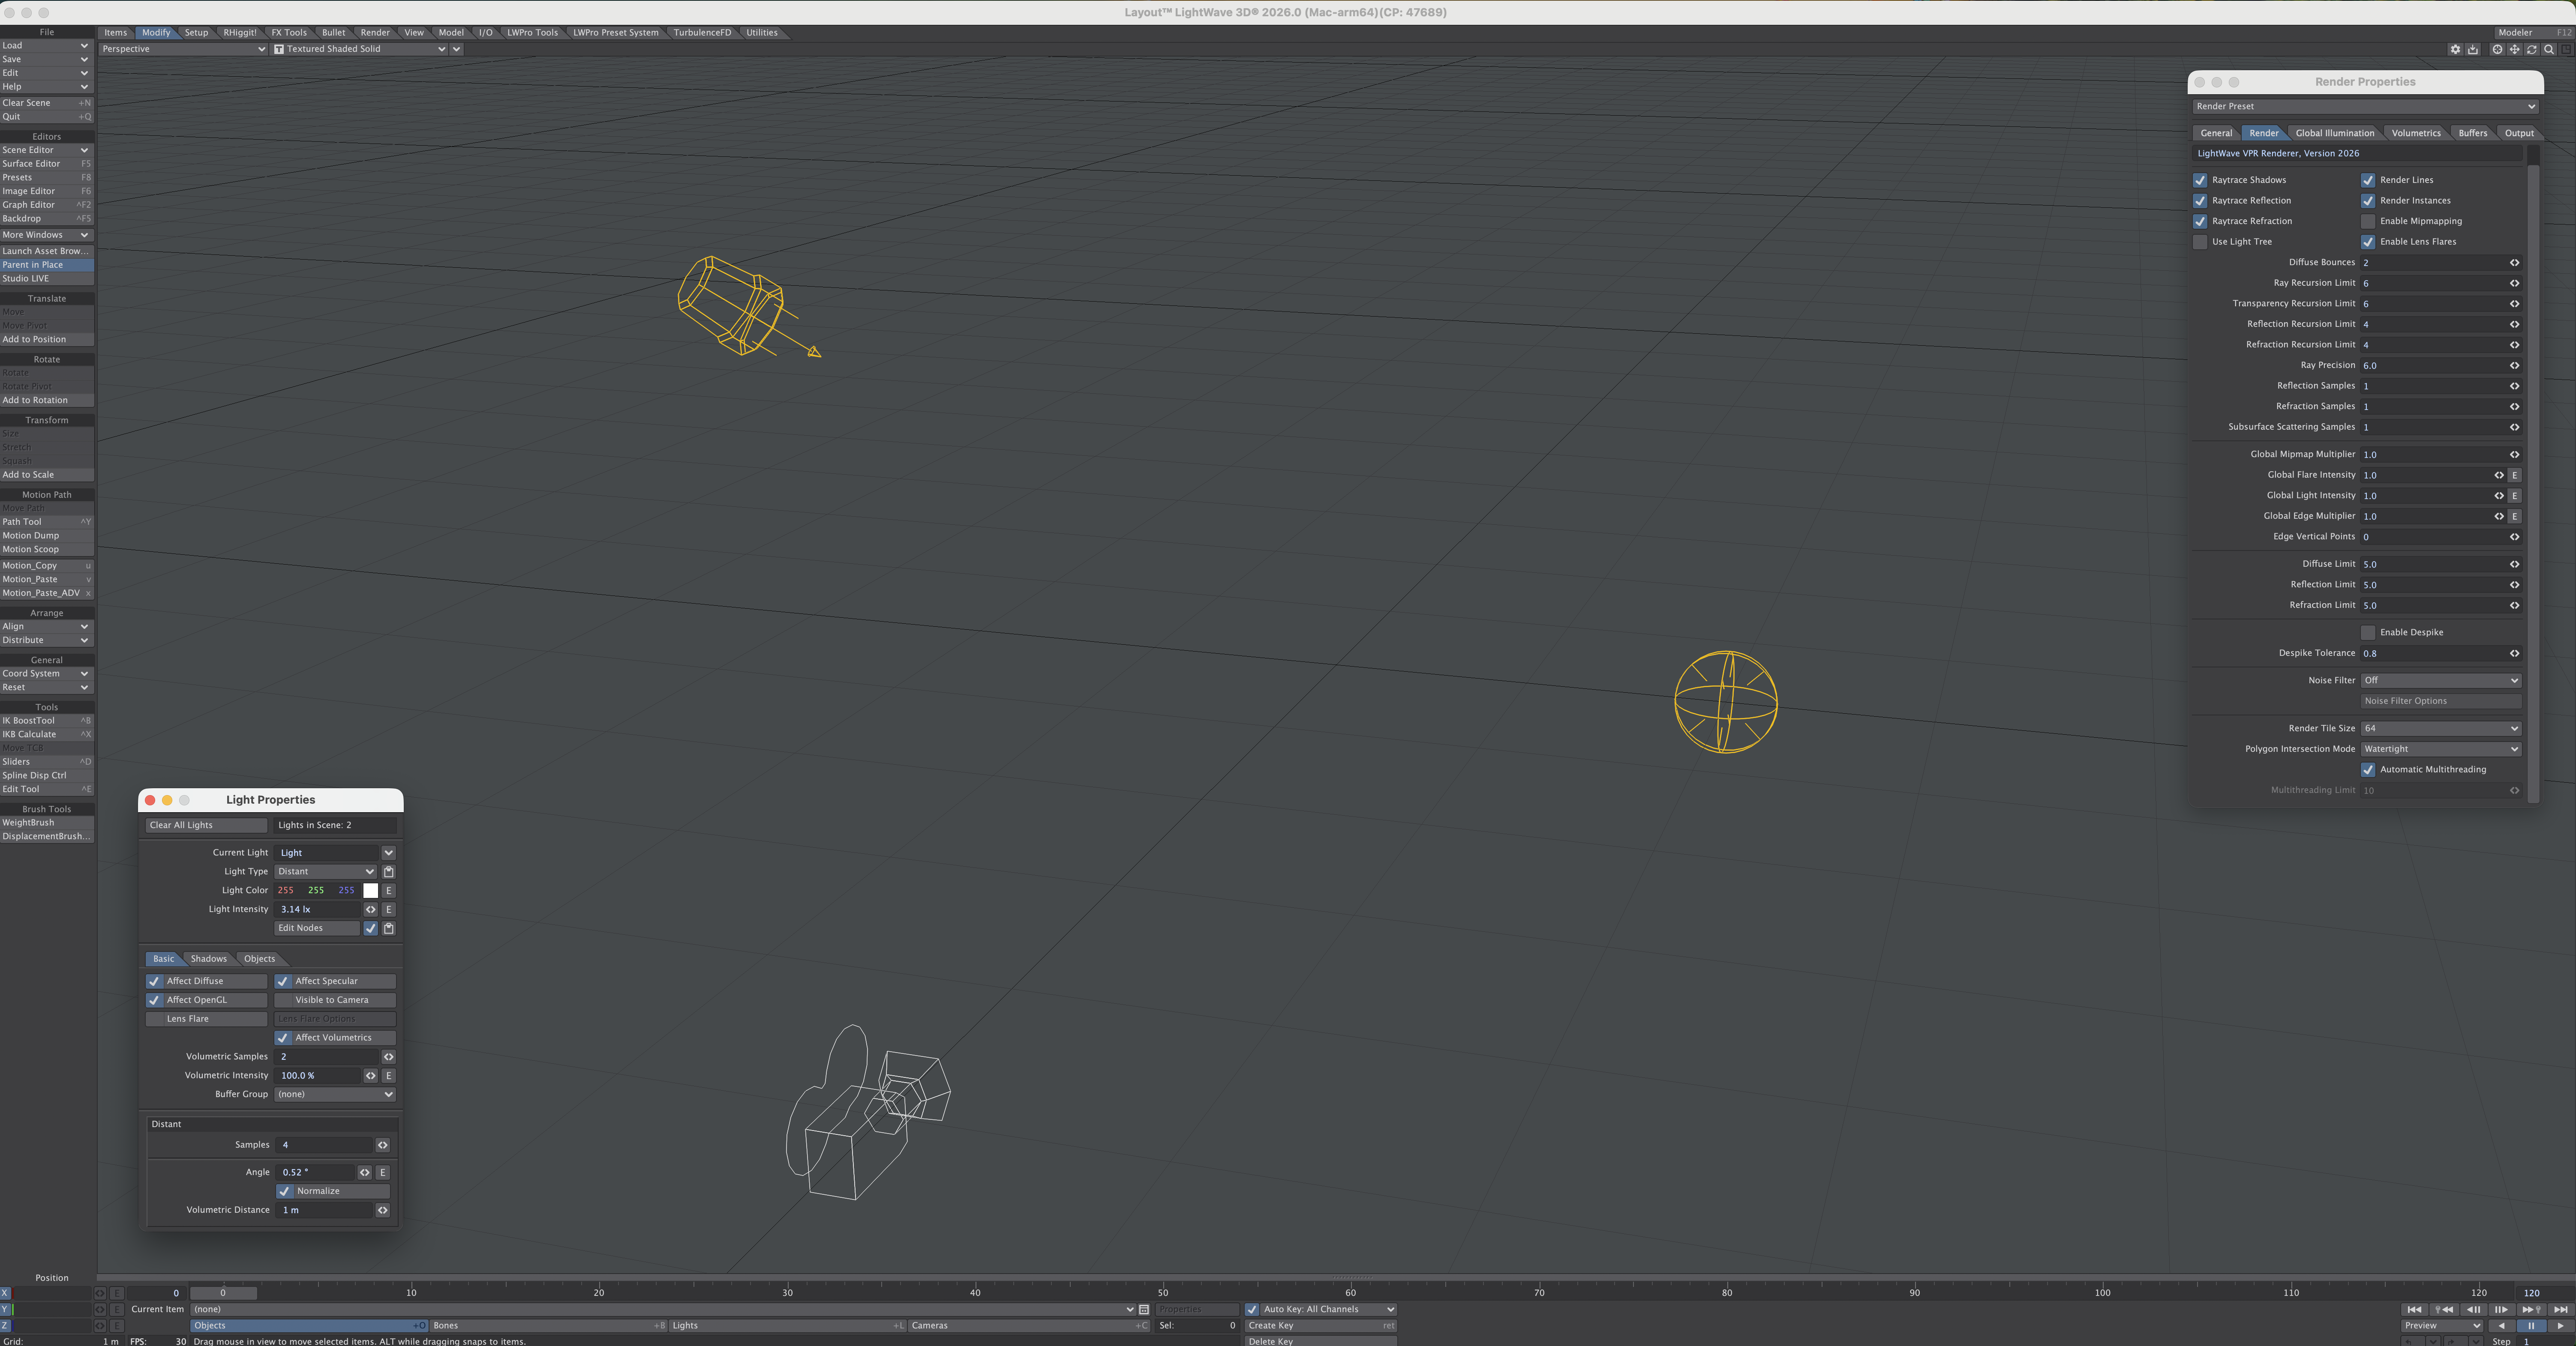
Task: Click the pause playback button
Action: pos(2531,1326)
